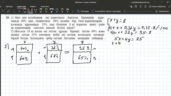Choose the insert or remove space tool
171x96 pixels.
click(x=19, y=11)
